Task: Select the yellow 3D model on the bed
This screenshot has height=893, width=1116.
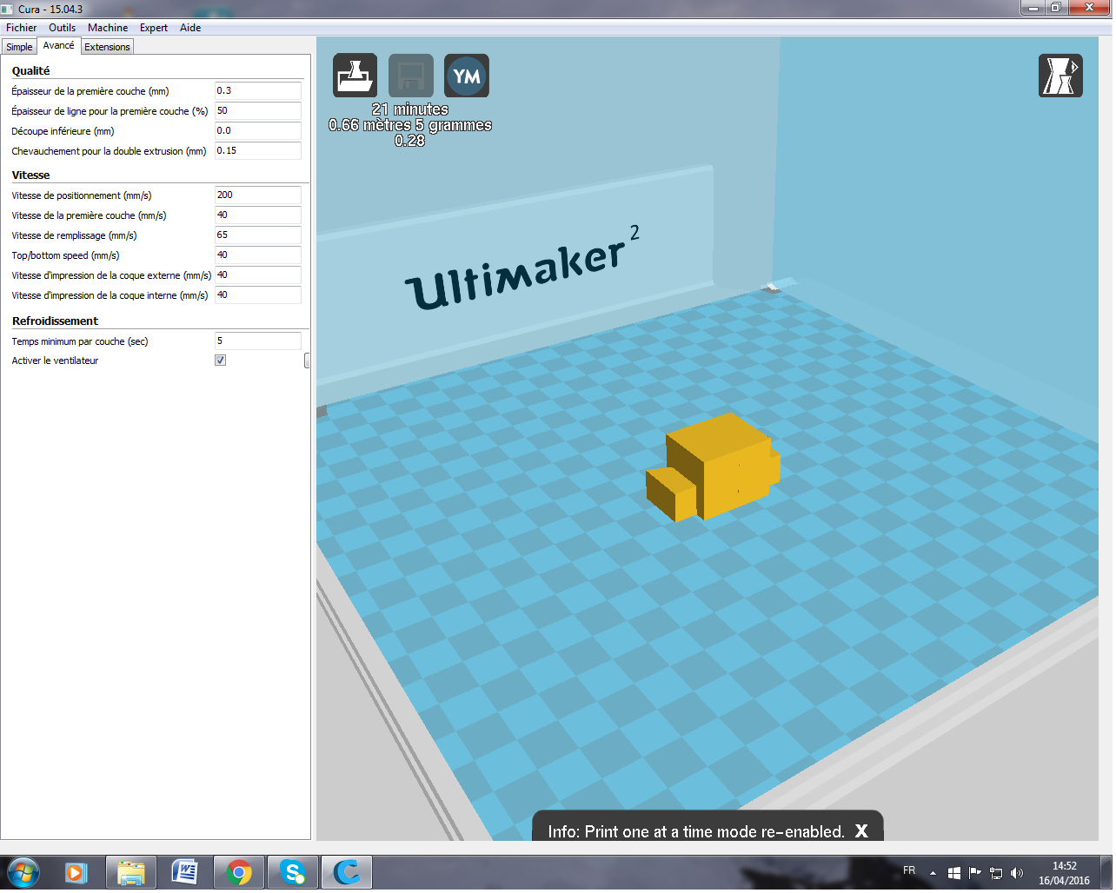Action: [713, 466]
